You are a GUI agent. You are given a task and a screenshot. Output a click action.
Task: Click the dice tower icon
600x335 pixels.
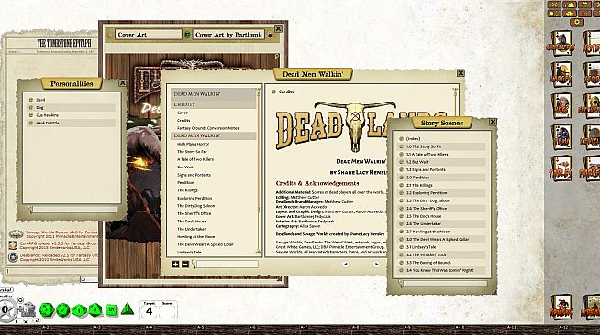point(28,309)
